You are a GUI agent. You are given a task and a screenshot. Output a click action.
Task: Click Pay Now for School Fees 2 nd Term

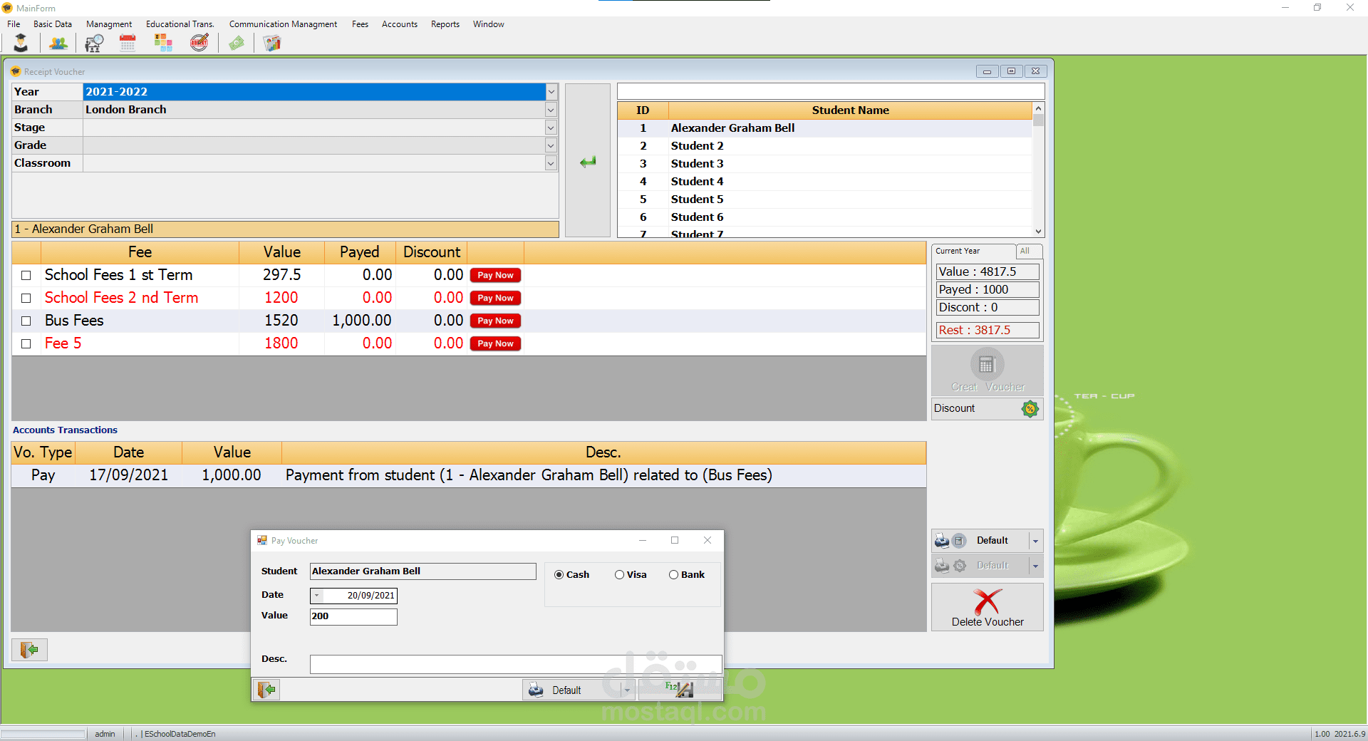pyautogui.click(x=495, y=298)
